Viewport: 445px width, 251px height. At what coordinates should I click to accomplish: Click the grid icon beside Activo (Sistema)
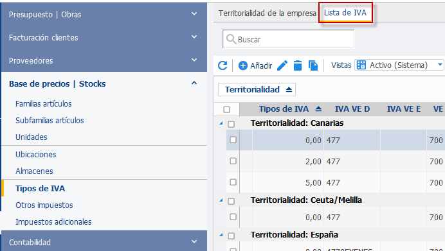[x=361, y=65]
